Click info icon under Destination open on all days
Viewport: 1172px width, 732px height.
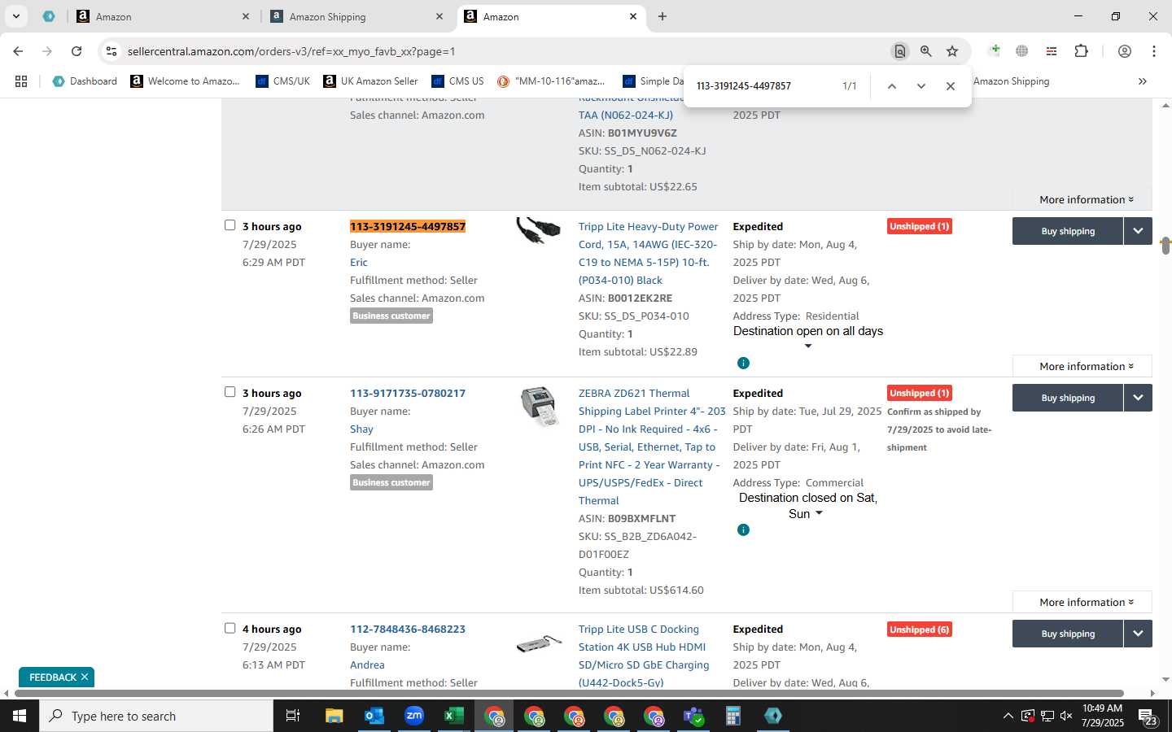pyautogui.click(x=743, y=363)
